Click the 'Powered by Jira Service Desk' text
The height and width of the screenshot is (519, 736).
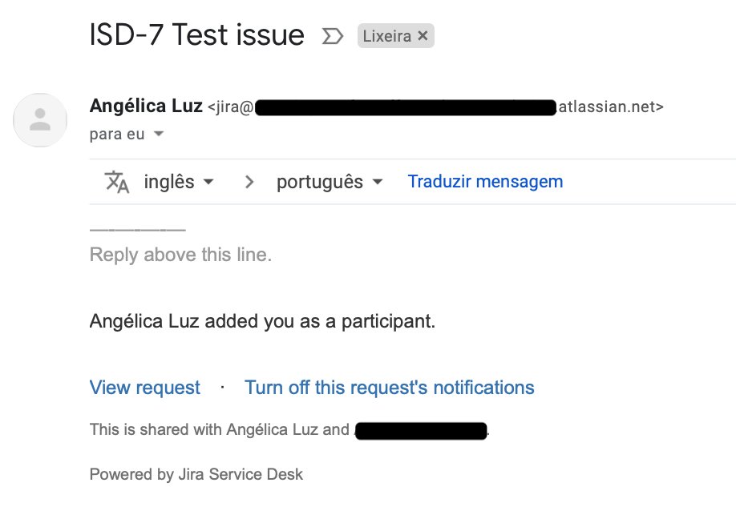tap(196, 474)
